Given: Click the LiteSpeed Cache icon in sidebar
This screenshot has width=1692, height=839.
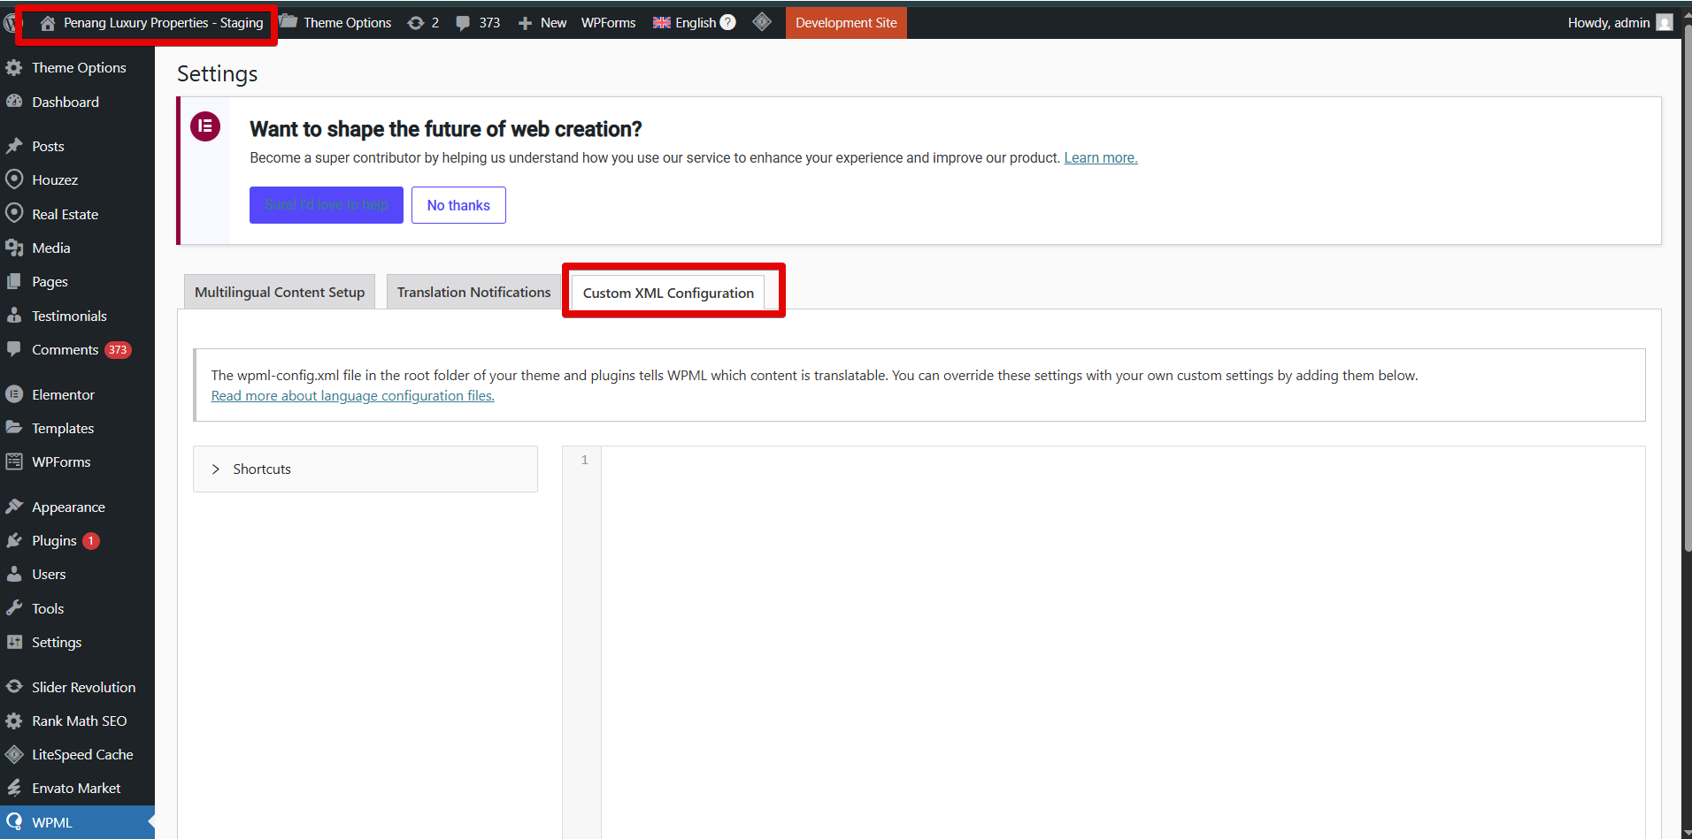Looking at the screenshot, I should point(14,754).
